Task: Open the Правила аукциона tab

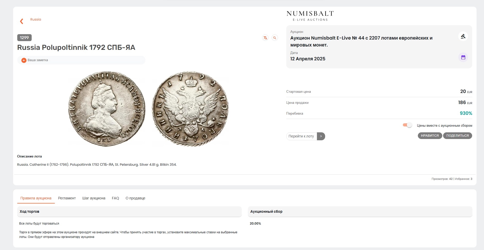Action: point(36,198)
